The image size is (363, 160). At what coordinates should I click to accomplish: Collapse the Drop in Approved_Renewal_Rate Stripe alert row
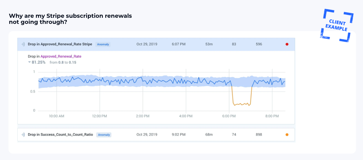point(156,44)
